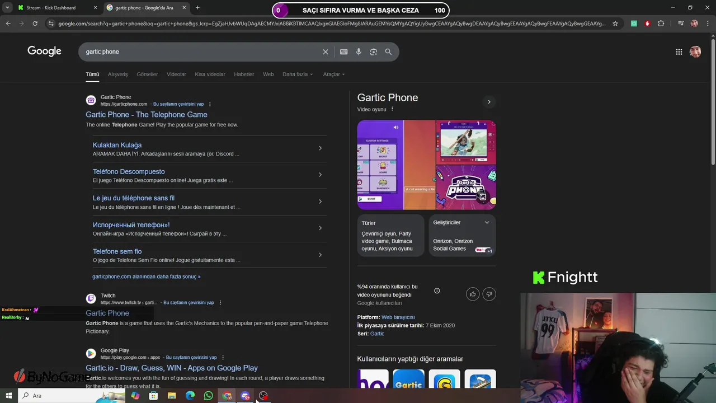Open Microsoft Edge from the taskbar
Image resolution: width=716 pixels, height=403 pixels.
coord(190,396)
